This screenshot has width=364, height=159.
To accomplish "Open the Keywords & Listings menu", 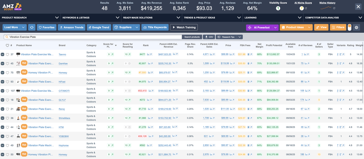I will pyautogui.click(x=91, y=18).
